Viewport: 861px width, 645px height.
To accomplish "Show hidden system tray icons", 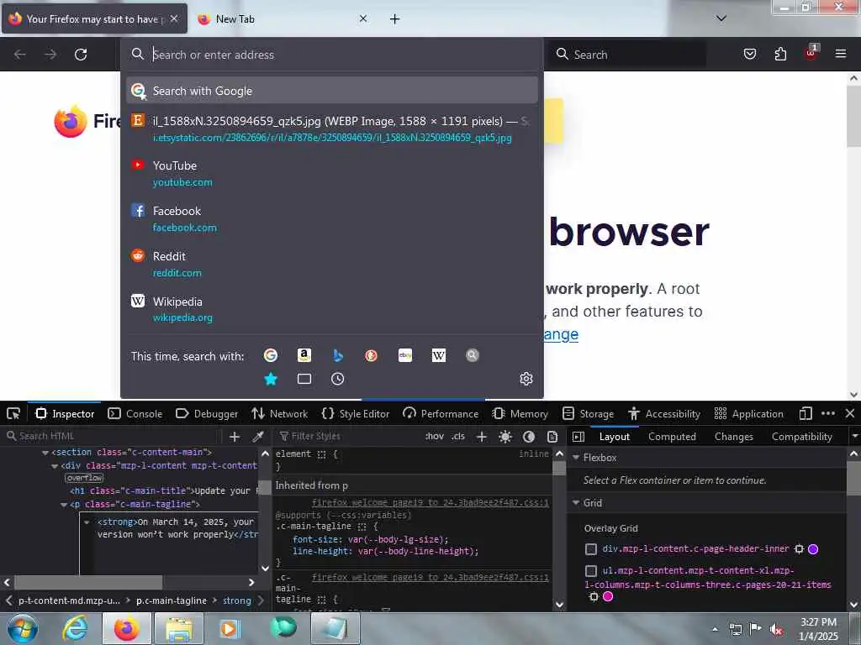I will [715, 629].
